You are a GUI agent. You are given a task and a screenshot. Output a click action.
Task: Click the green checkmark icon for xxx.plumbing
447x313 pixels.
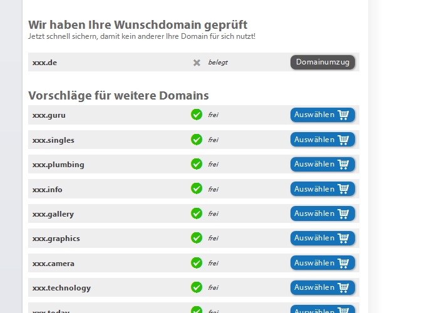click(197, 164)
